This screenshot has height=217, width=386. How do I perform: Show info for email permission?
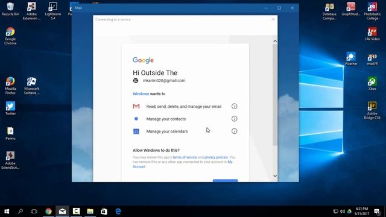tap(234, 106)
